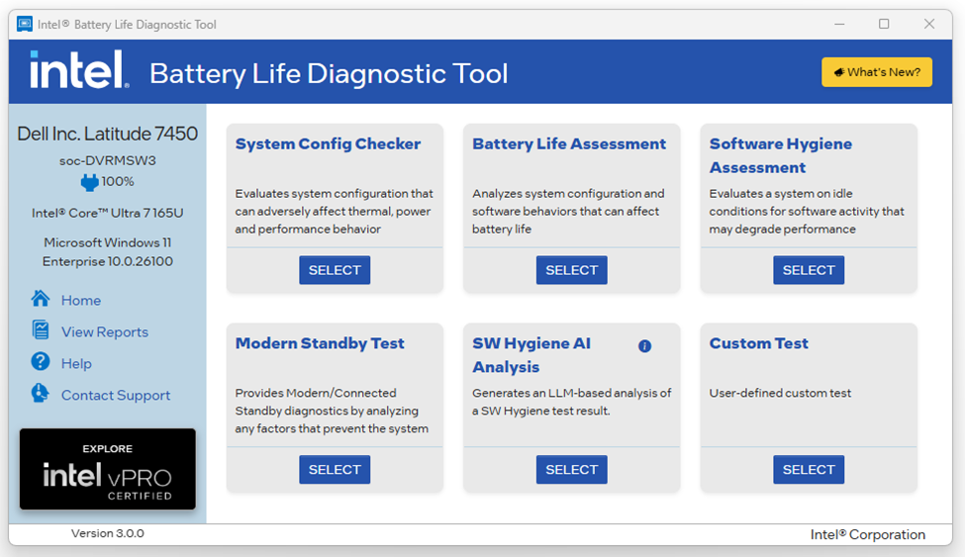Click the Help question mark icon
Screen dimensions: 965x557
[41, 362]
